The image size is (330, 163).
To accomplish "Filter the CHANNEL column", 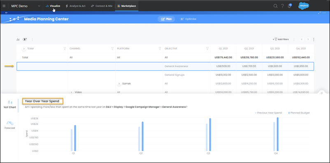I will click(x=112, y=49).
